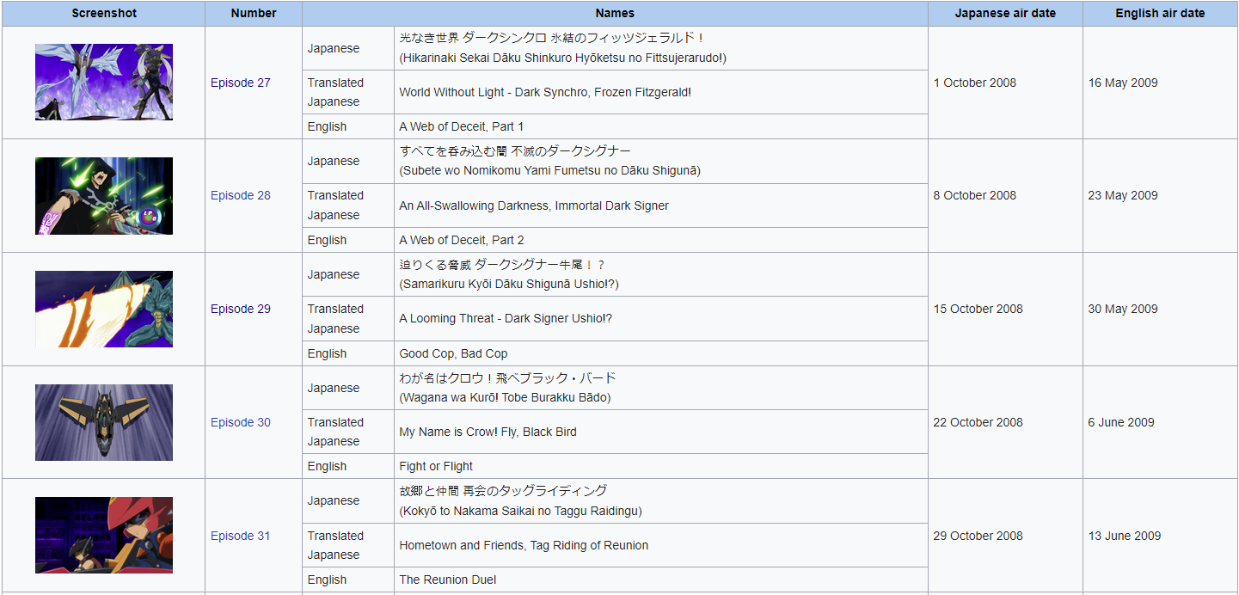Click the romaji 'Hikarinaki Sekai Dāku Shinkuro' line
1239x595 pixels.
[x=563, y=58]
